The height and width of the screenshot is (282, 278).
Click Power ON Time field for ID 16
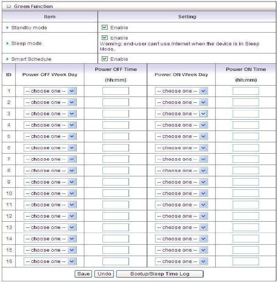(246, 261)
